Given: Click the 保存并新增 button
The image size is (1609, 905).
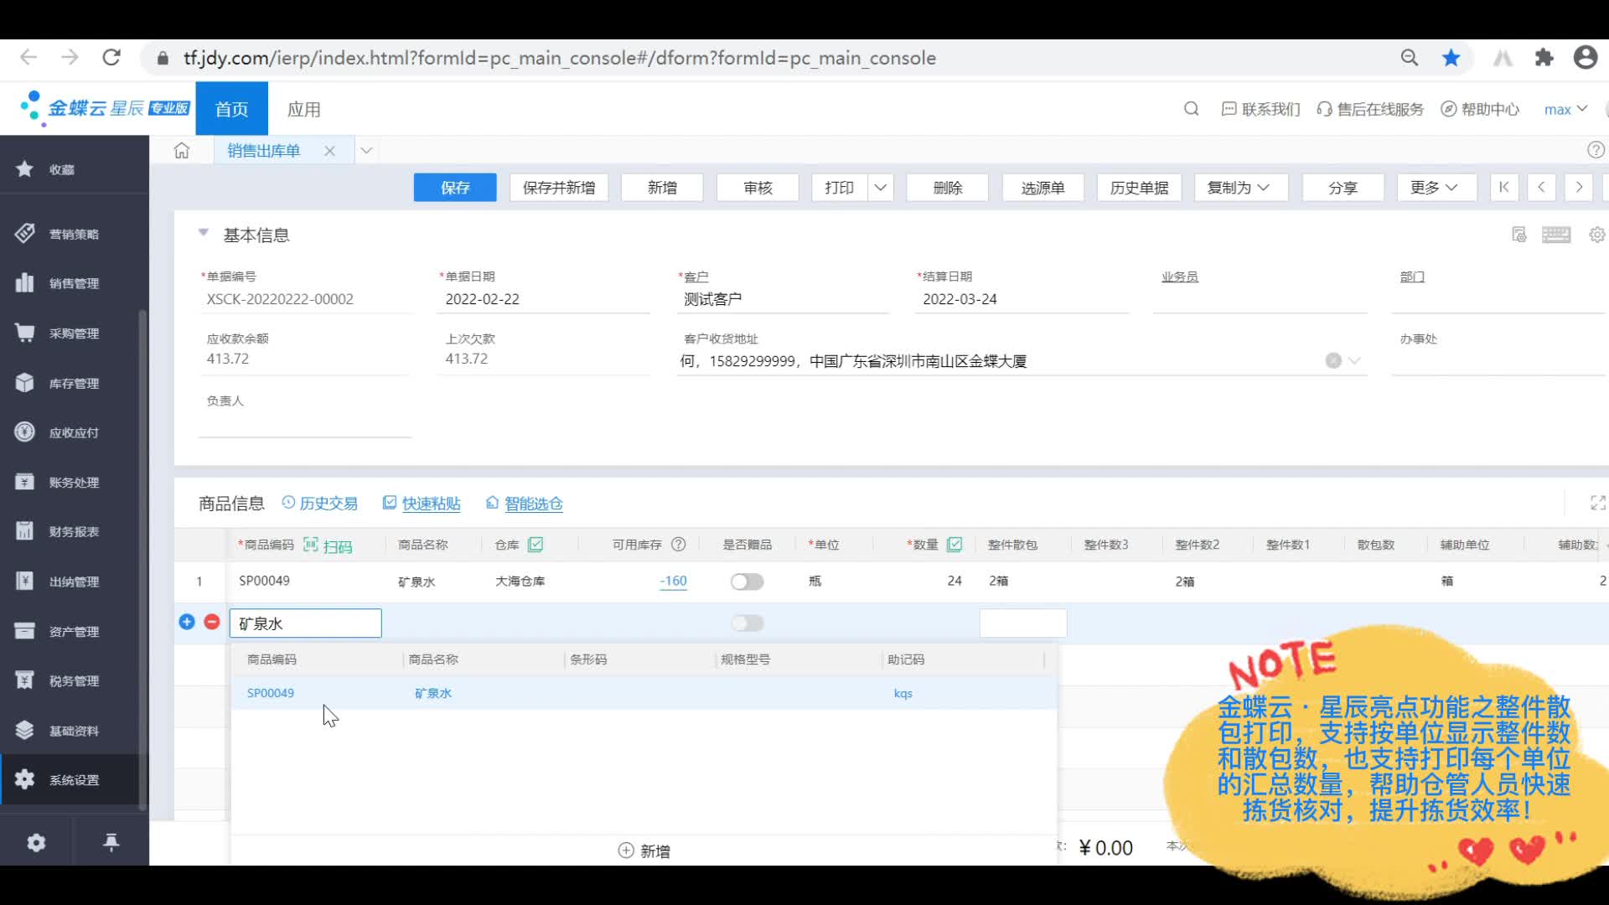Looking at the screenshot, I should coord(559,188).
